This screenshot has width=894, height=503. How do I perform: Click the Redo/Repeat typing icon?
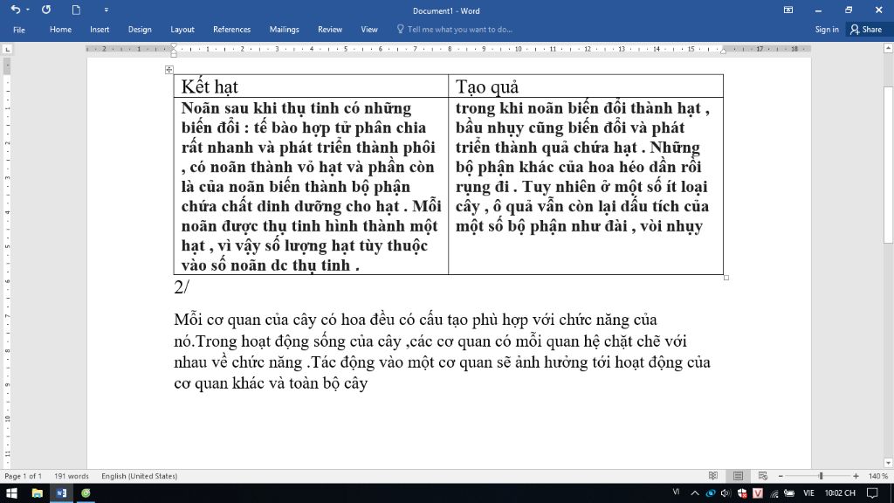[x=46, y=10]
